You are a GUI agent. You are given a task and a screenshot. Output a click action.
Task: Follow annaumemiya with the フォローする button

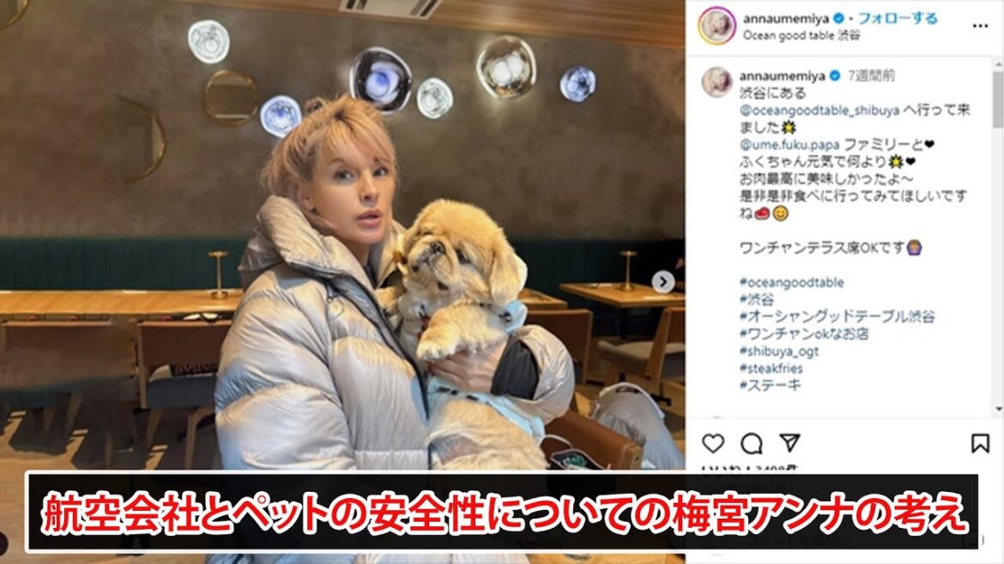point(897,18)
